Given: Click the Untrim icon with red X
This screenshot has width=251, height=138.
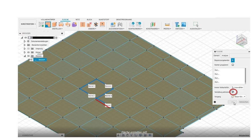Looking at the screenshot, I should point(89,24).
